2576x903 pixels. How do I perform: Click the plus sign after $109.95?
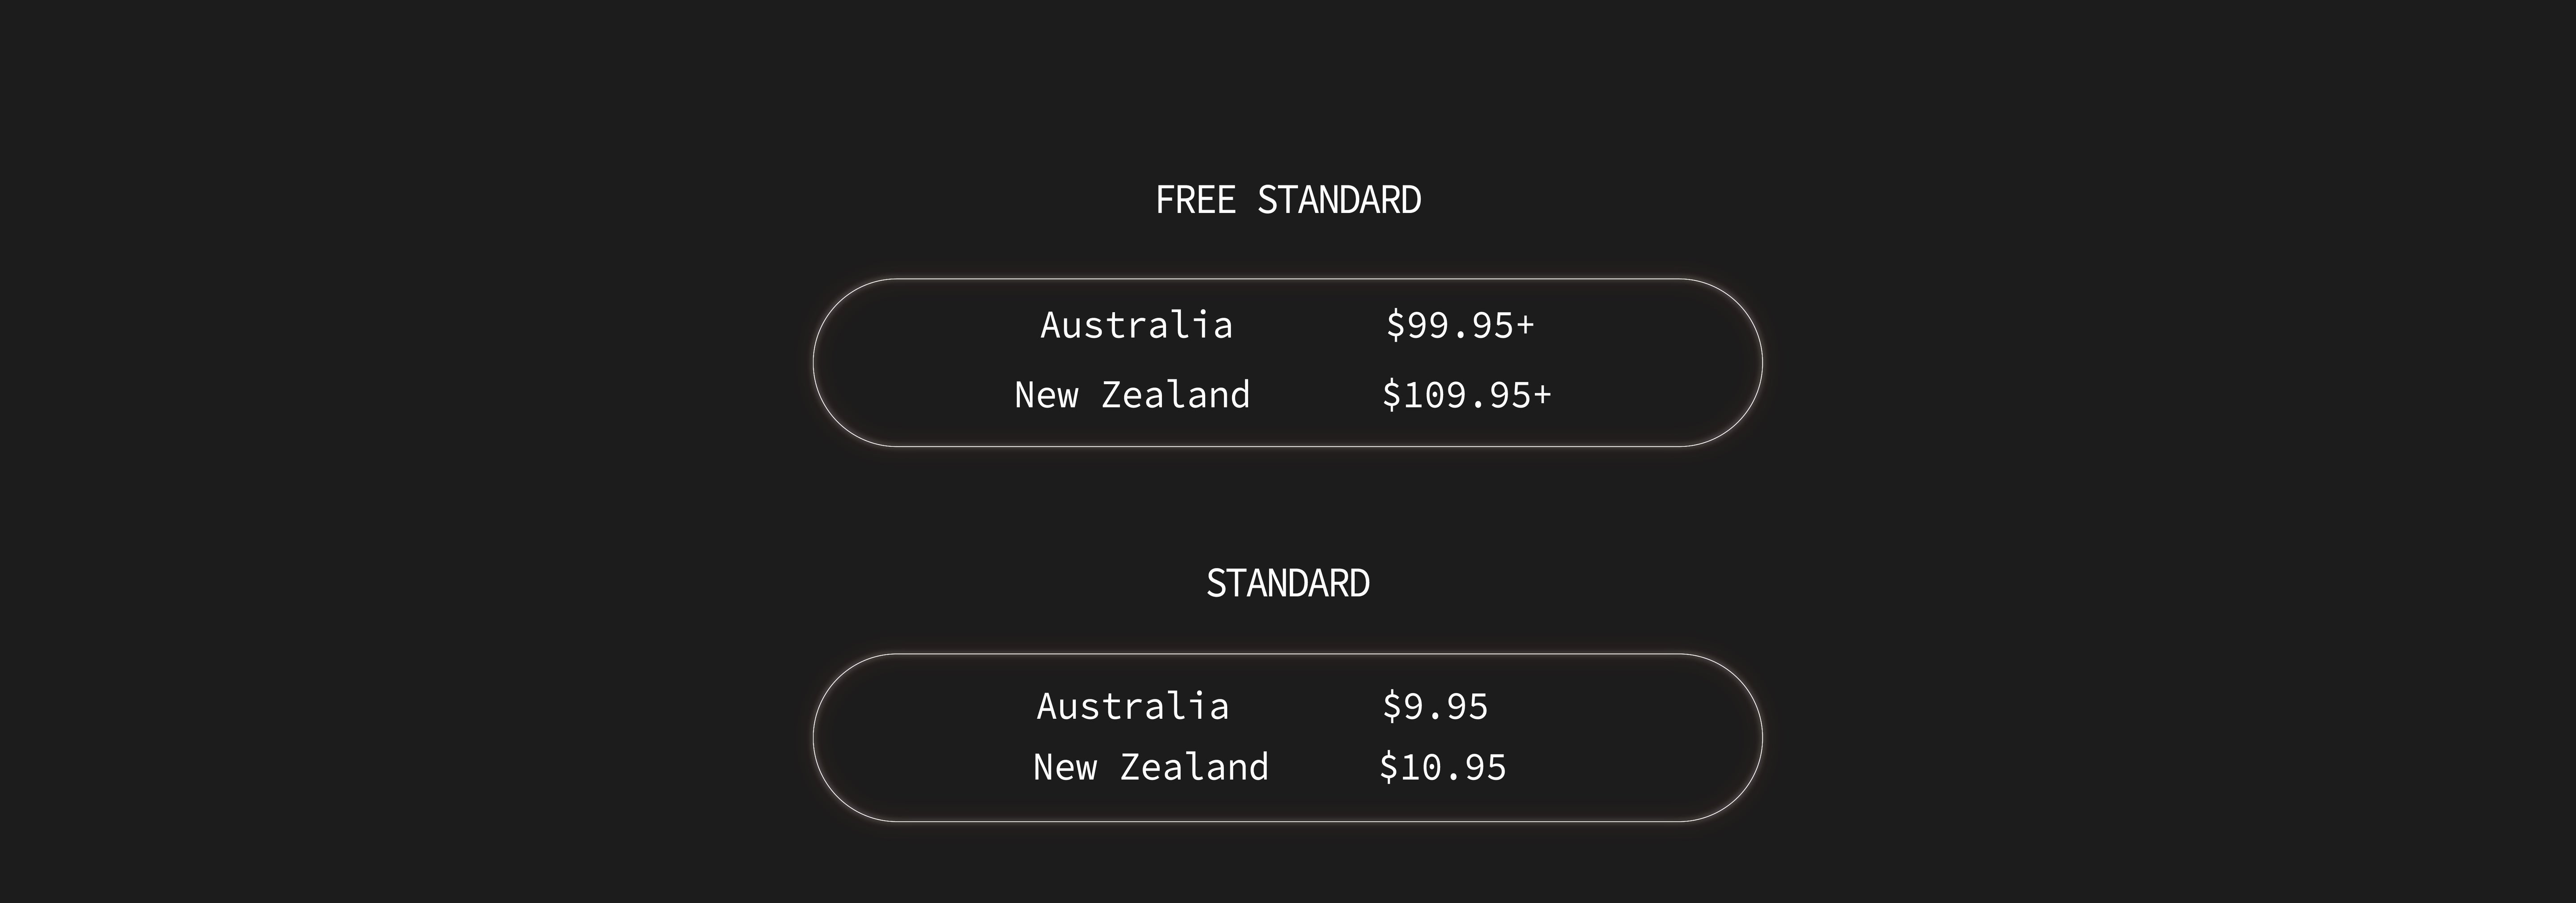click(x=1542, y=396)
